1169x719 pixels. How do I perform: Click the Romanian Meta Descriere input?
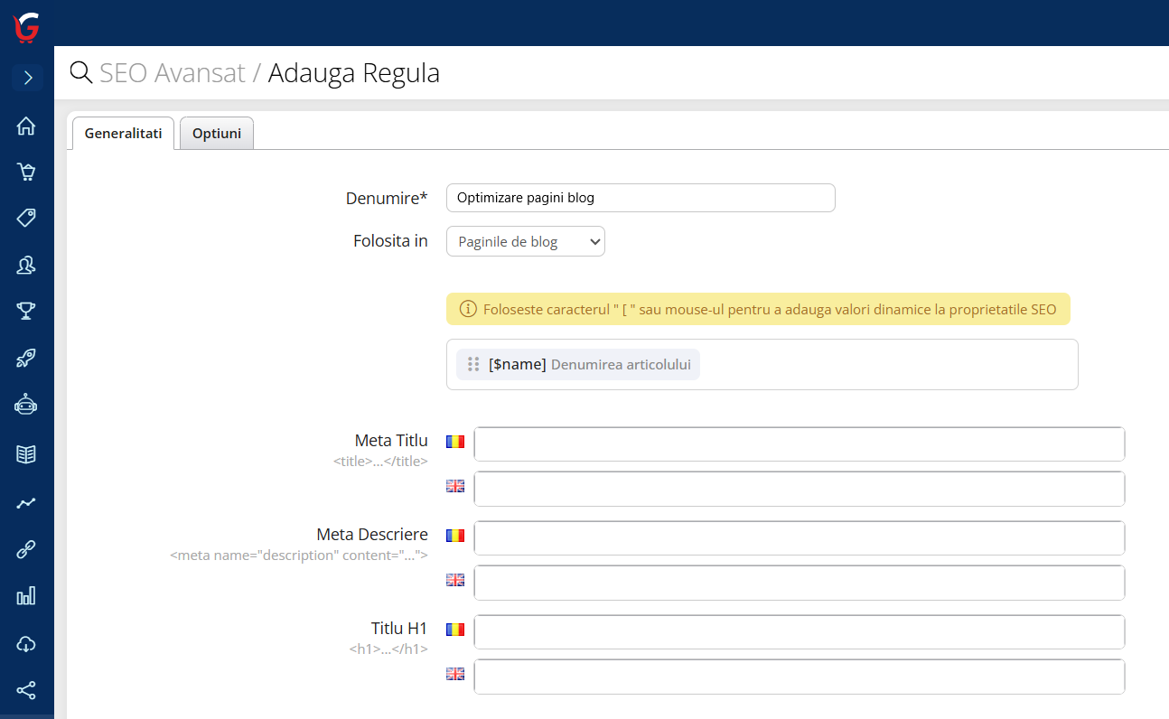coord(800,538)
